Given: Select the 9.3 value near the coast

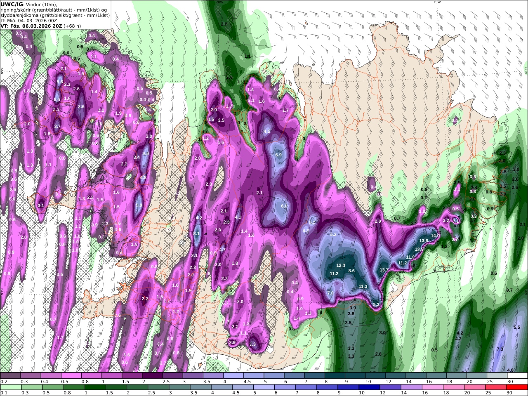Looking at the screenshot, I should coord(376,304).
